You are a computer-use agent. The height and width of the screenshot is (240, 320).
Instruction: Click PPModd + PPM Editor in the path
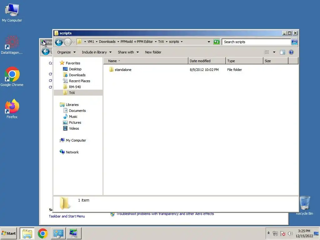tap(137, 42)
